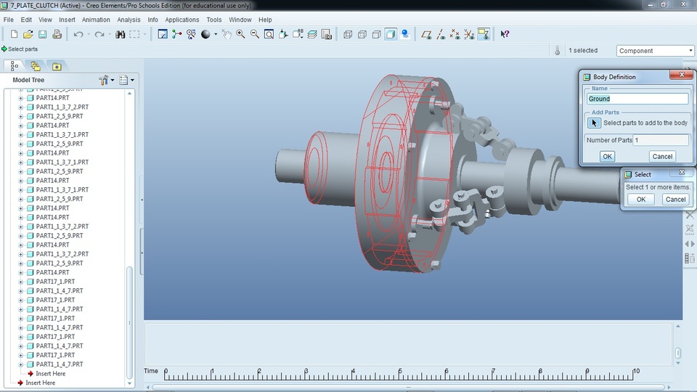This screenshot has height=392, width=697.
Task: Toggle the wireframe display mode button
Action: 348,34
